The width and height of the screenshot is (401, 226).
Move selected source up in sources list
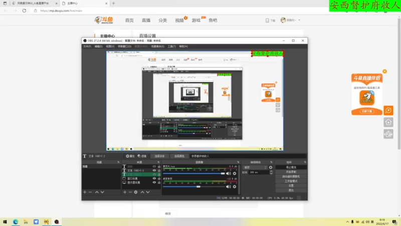click(x=142, y=192)
